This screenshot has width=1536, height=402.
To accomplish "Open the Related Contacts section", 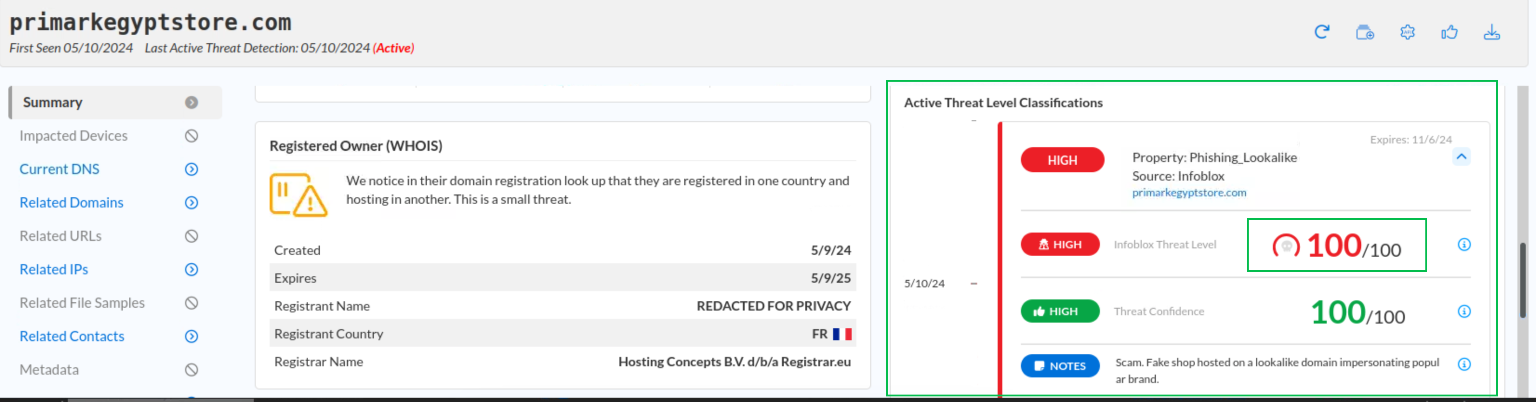I will (x=72, y=337).
